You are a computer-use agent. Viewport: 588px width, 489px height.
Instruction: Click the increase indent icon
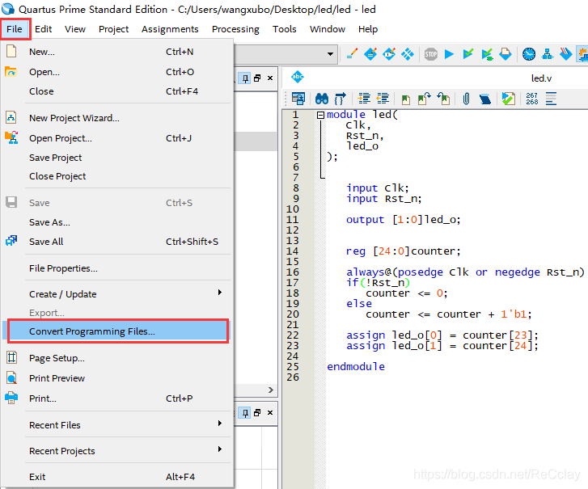(x=364, y=99)
